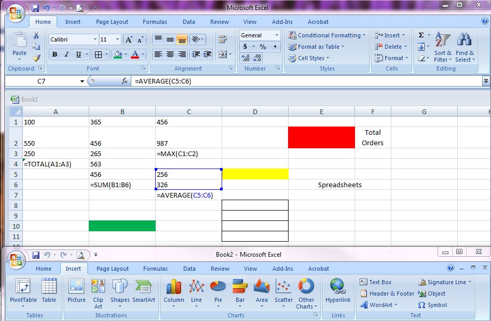Viewport: 491px width, 321px height.
Task: Toggle Bold formatting
Action: tap(54, 54)
